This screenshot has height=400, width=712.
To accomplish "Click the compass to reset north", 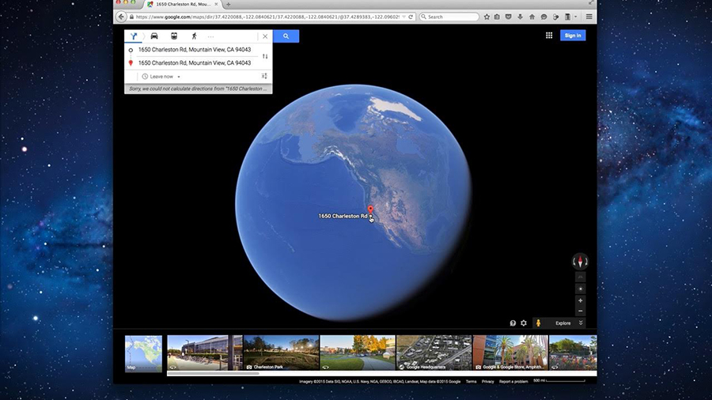I will (580, 261).
